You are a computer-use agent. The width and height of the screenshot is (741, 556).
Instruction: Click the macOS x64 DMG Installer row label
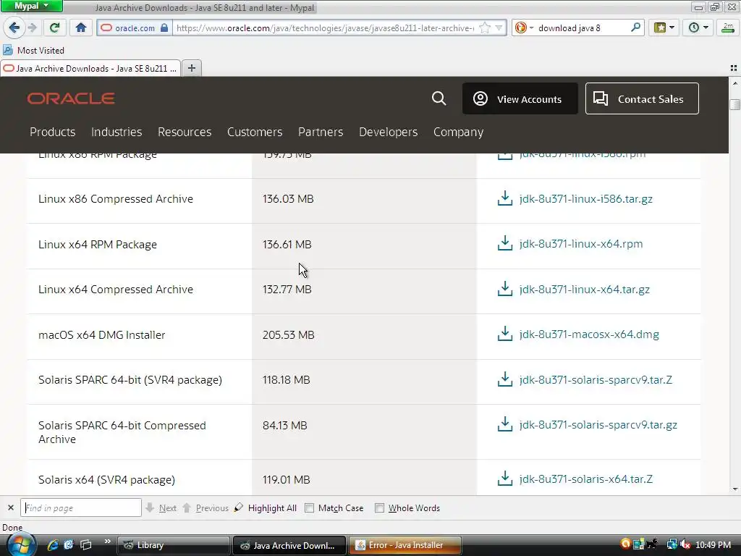[x=101, y=334]
